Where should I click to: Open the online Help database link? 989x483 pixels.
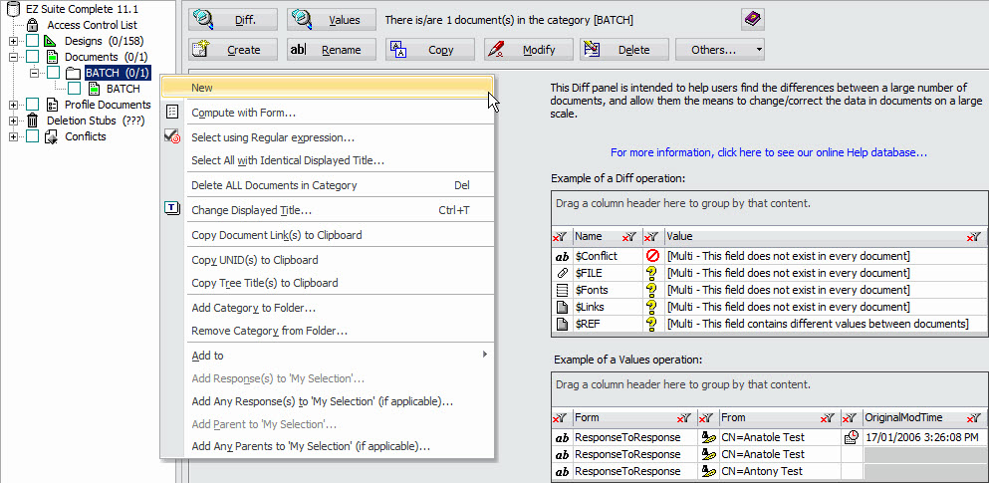769,152
